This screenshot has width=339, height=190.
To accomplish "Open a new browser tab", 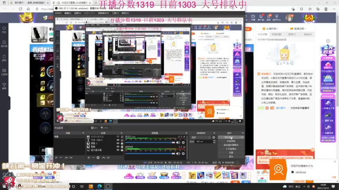I will pos(96,3).
